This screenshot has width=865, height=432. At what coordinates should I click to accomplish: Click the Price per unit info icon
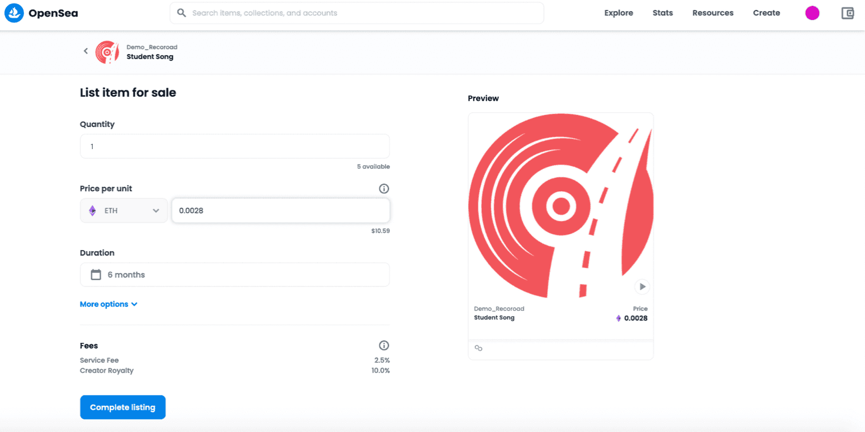coord(384,188)
